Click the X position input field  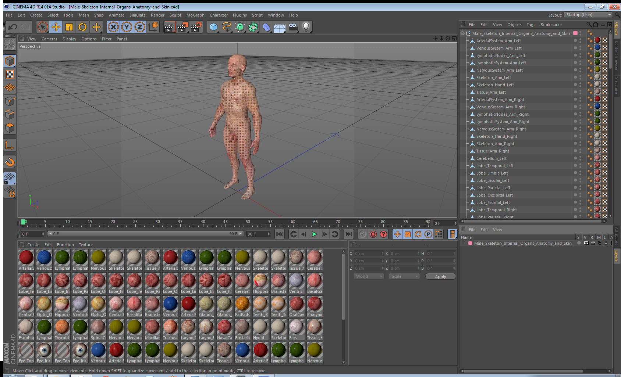click(369, 254)
